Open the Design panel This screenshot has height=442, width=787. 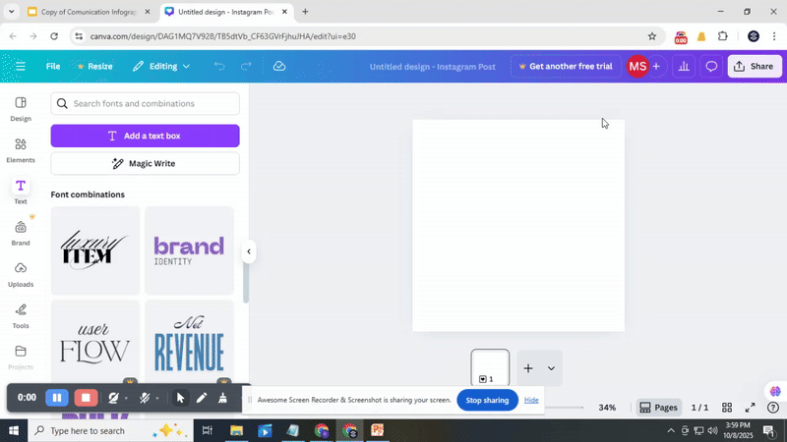(x=21, y=108)
